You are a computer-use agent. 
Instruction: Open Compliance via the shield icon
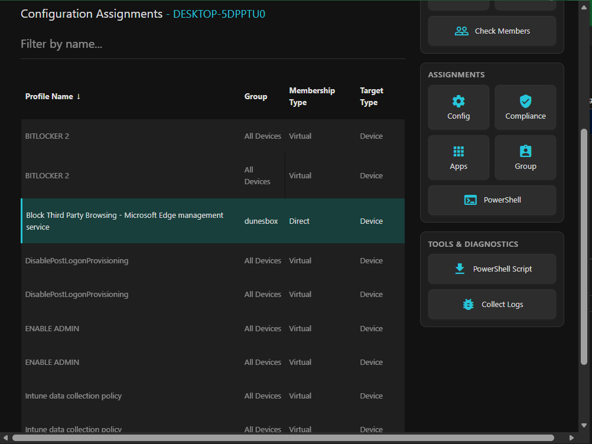[525, 101]
